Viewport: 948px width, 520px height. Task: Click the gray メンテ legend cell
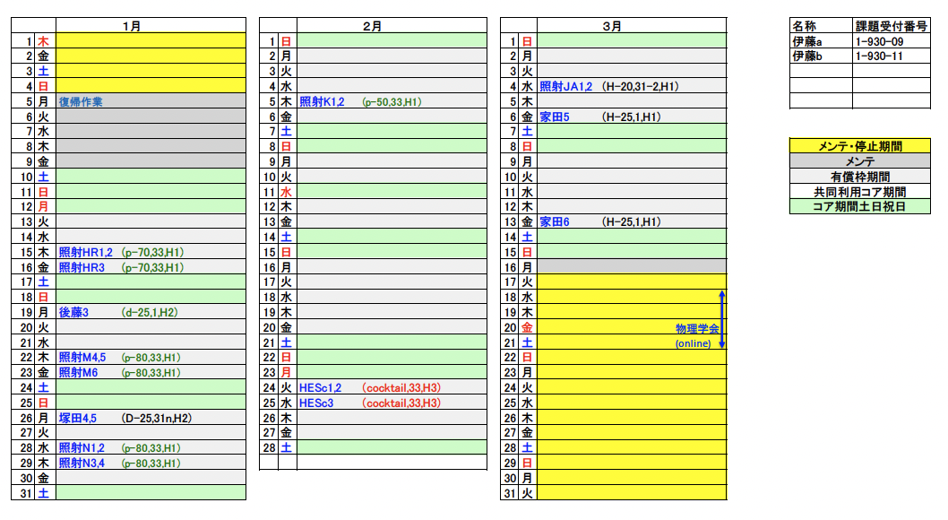859,161
